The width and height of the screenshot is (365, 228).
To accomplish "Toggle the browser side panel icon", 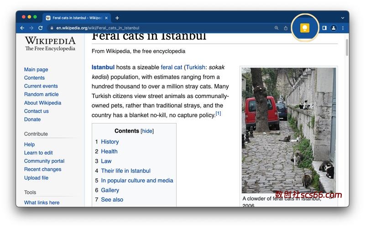I will [324, 28].
